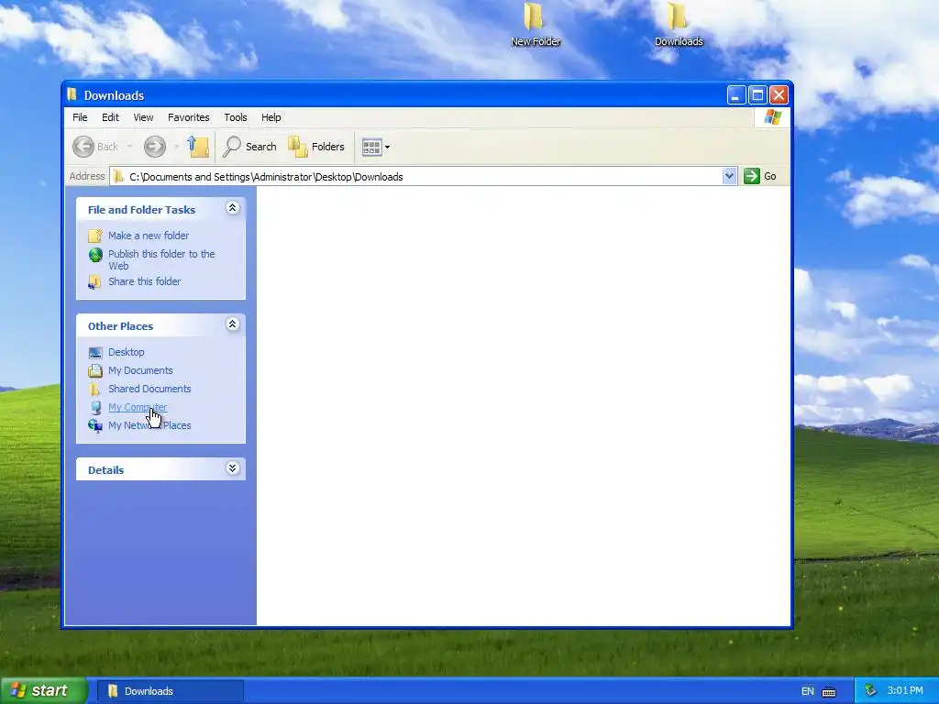
Task: Expand the Details panel
Action: pos(232,468)
